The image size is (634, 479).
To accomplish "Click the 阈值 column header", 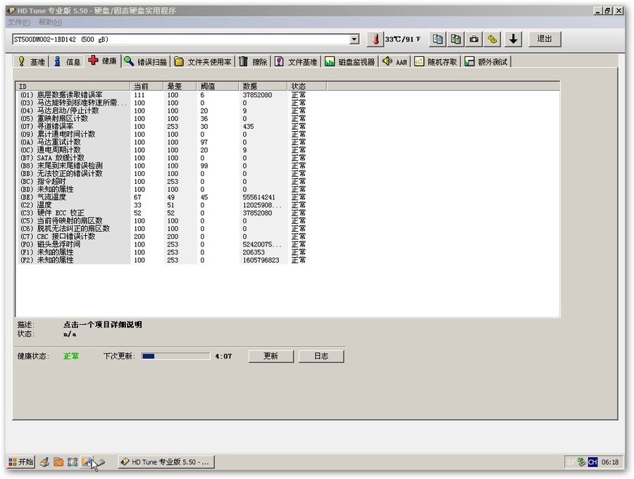I will coord(218,86).
